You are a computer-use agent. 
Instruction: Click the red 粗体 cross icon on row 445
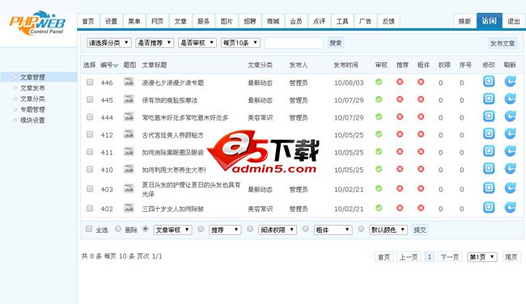pos(421,99)
